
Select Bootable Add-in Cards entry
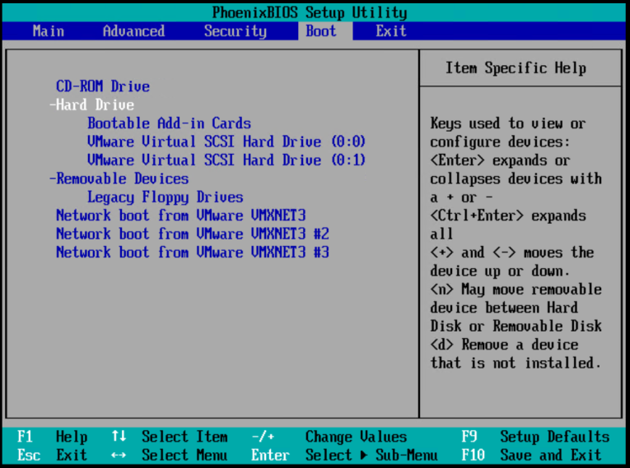[169, 123]
